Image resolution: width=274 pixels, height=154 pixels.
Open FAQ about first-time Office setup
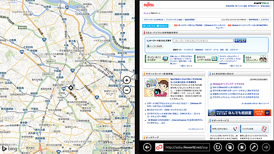coord(227,87)
